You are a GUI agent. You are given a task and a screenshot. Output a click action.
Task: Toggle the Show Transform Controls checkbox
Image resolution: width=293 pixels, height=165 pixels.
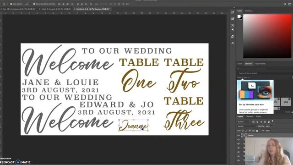[34, 4]
